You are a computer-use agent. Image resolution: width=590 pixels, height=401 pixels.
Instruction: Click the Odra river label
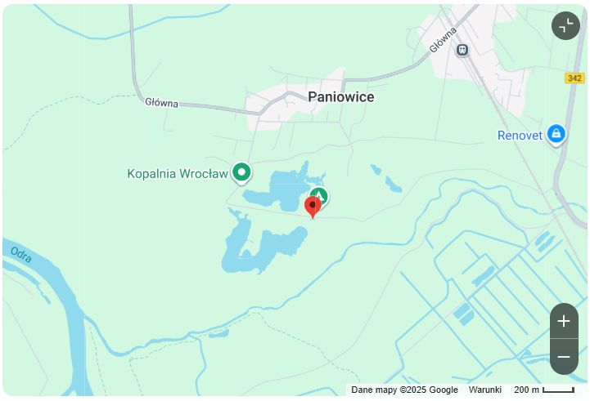click(x=21, y=255)
